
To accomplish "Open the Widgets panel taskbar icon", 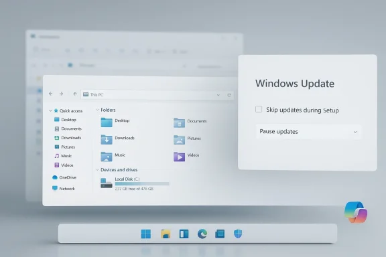I will coord(184,234).
